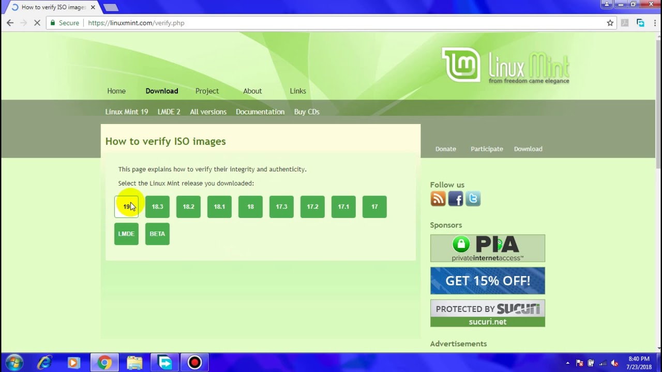The height and width of the screenshot is (372, 662).
Task: Select release 17 button
Action: point(374,207)
